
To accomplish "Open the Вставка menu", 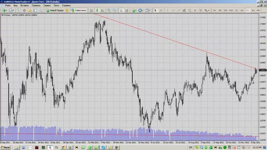I will (25, 5).
